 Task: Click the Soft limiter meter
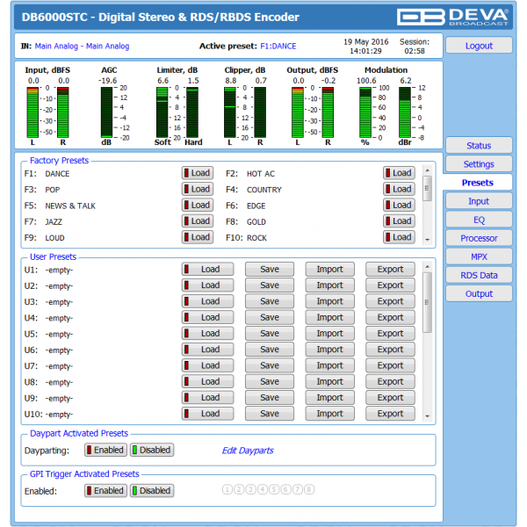(162, 112)
